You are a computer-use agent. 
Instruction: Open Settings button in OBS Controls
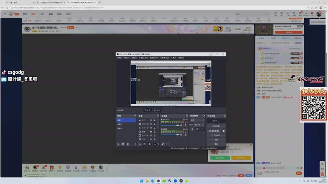tap(216, 139)
